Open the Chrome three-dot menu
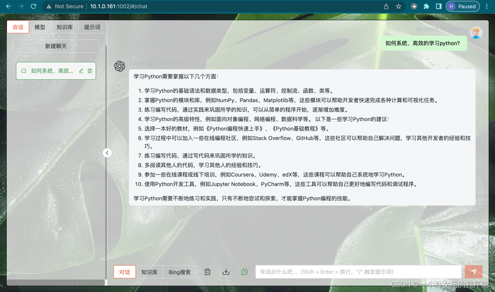495x292 pixels. click(x=486, y=6)
